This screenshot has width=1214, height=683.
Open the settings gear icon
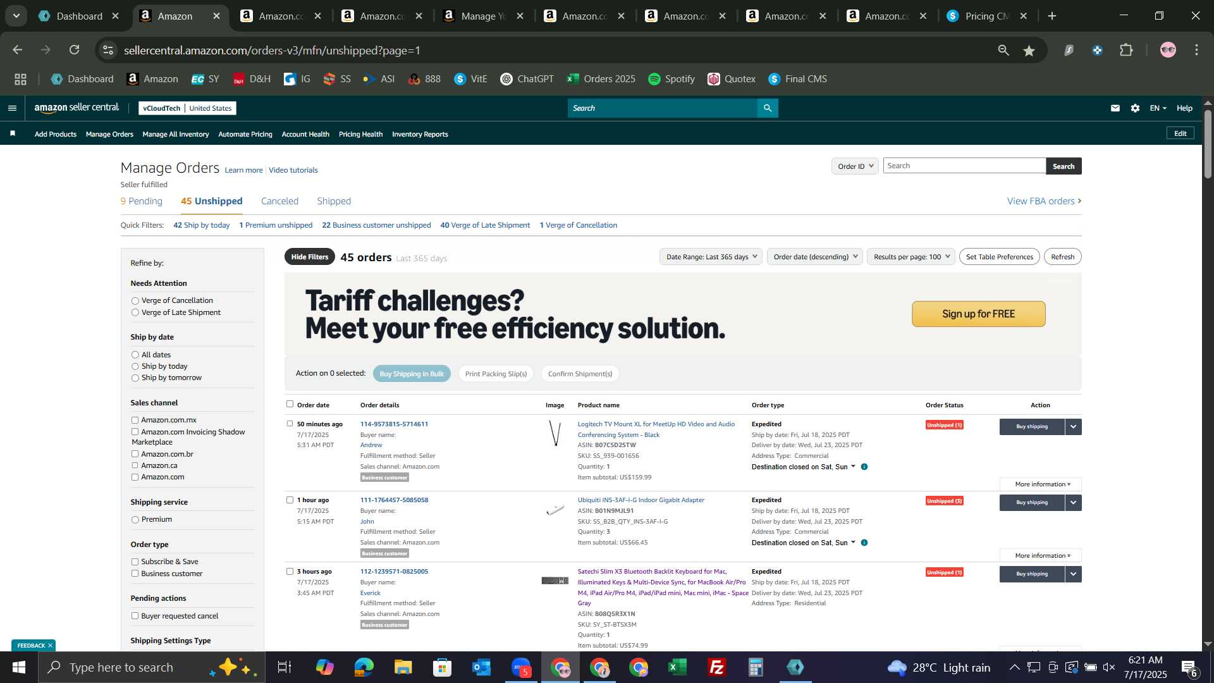(x=1136, y=108)
